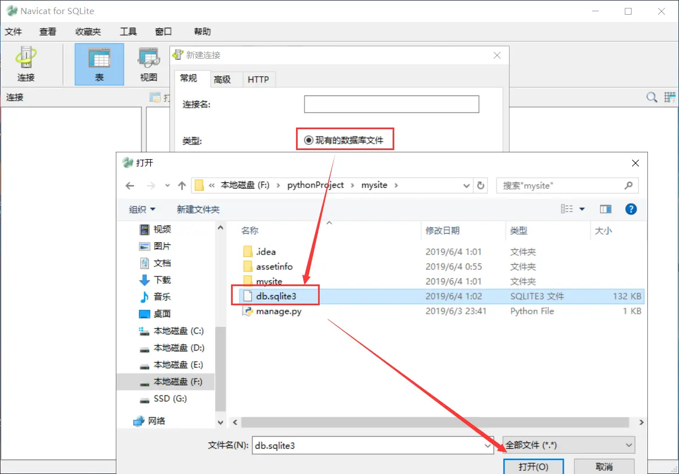The height and width of the screenshot is (474, 679).
Task: Open the 查看 menu
Action: pos(48,32)
